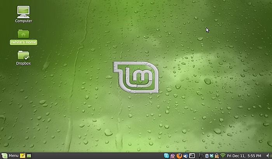
Task: Click the pen/tablet tray icon
Action: click(x=201, y=156)
